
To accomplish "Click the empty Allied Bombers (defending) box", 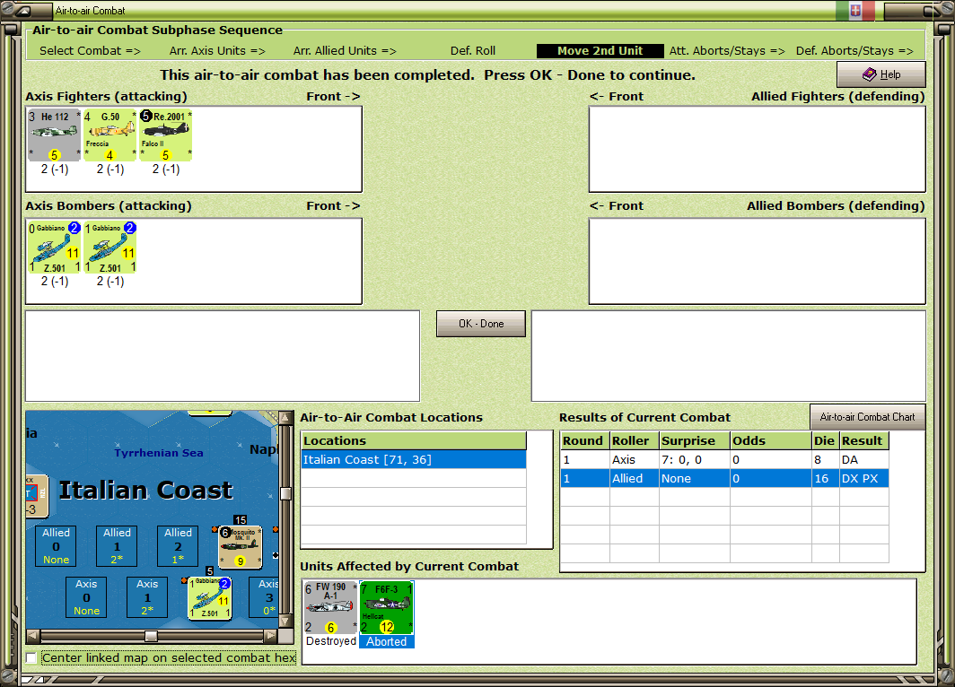I will [x=757, y=261].
